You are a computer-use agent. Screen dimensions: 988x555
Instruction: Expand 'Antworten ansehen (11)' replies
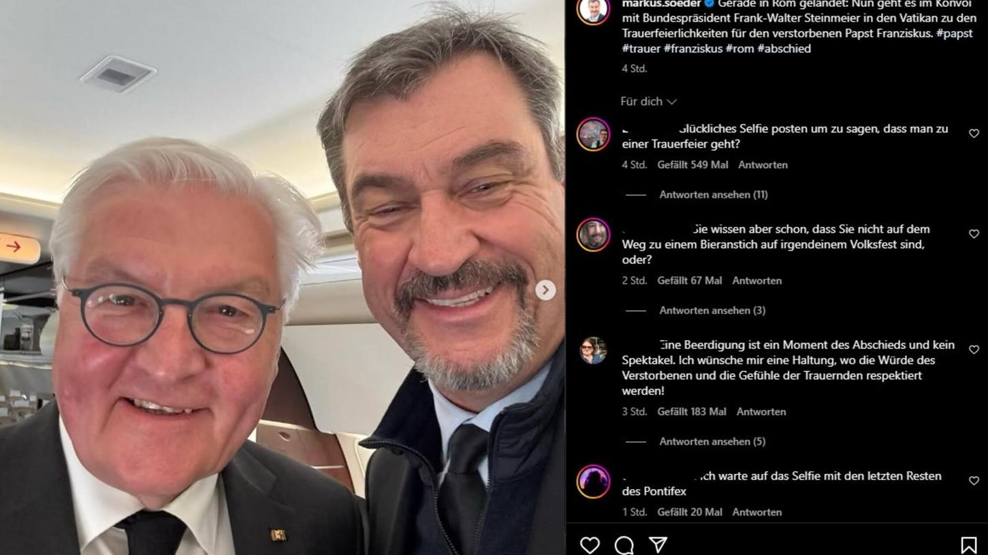[713, 195]
